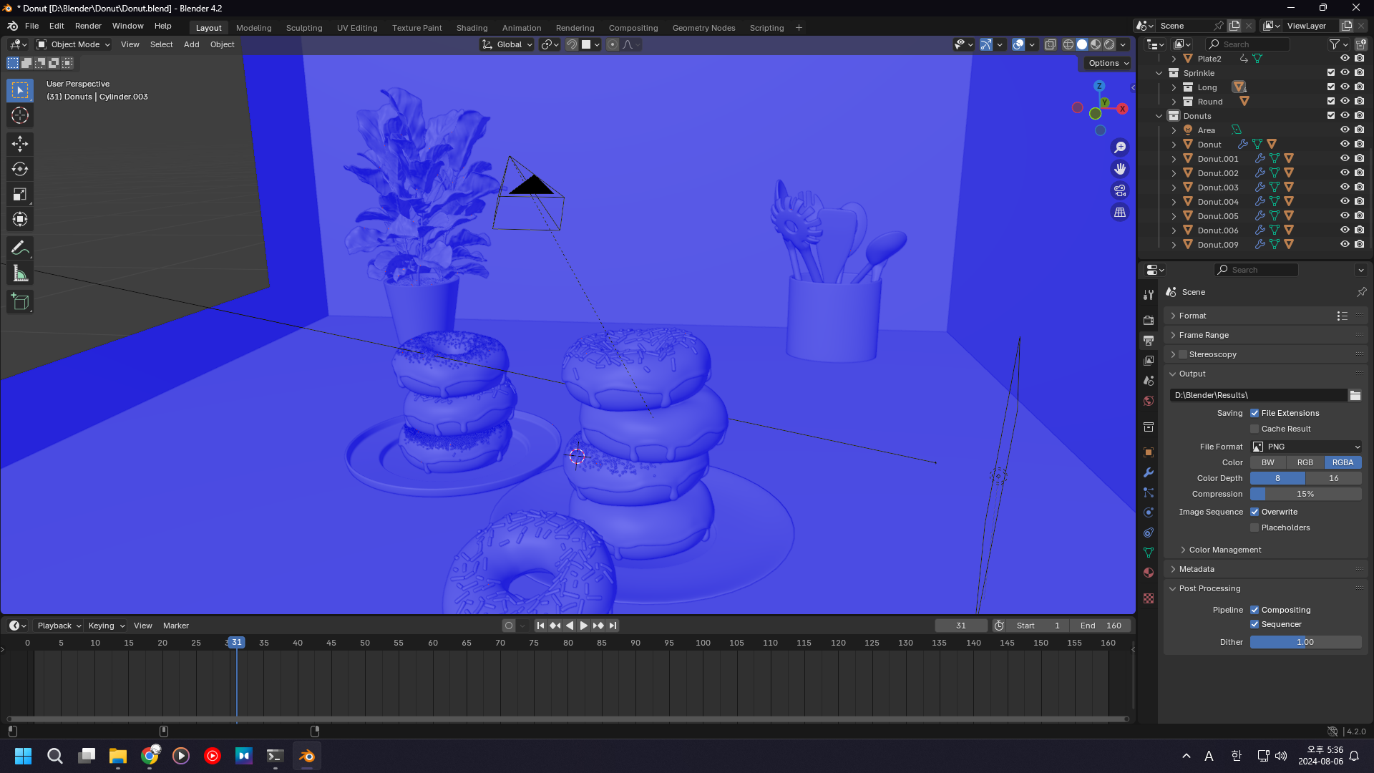
Task: Select the Transform tool
Action: 20,219
